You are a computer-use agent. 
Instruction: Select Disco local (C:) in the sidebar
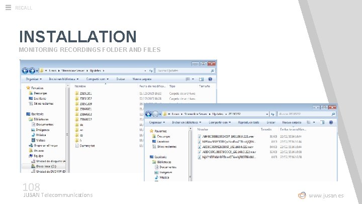(x=44, y=166)
